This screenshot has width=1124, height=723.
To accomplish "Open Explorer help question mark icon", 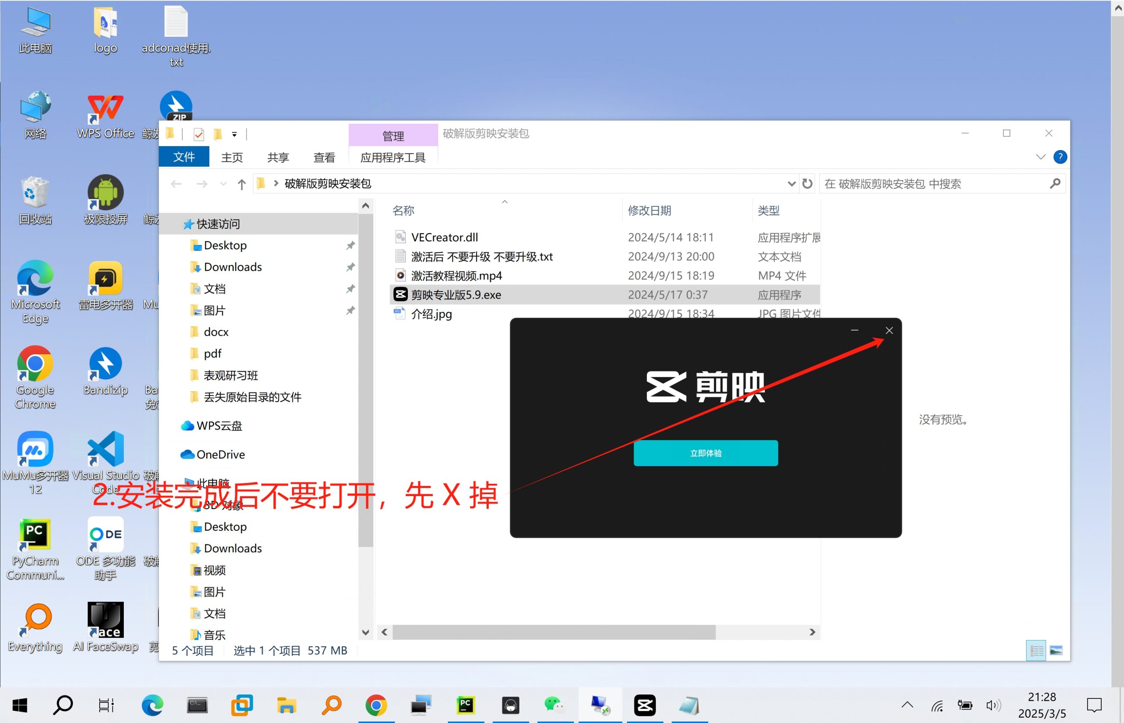I will tap(1060, 157).
